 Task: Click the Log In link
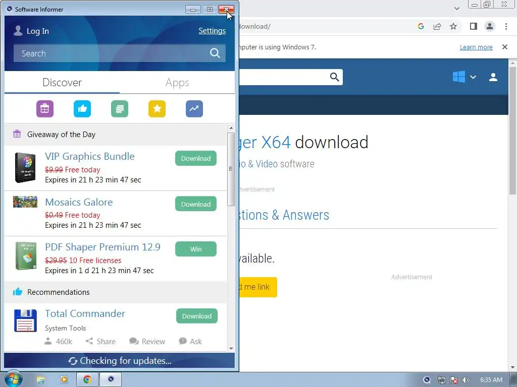point(37,31)
